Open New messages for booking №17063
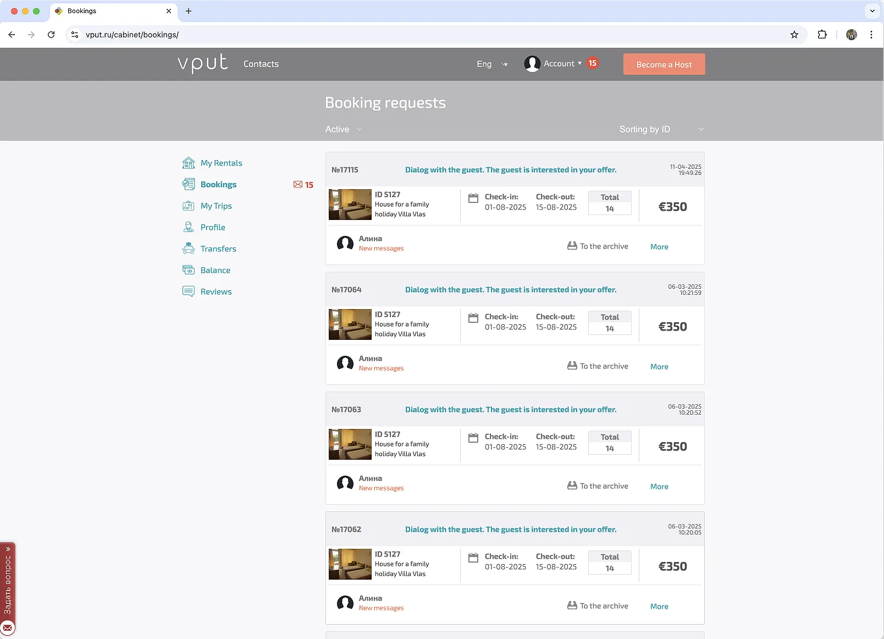Screen dimensions: 884x639 (381, 488)
